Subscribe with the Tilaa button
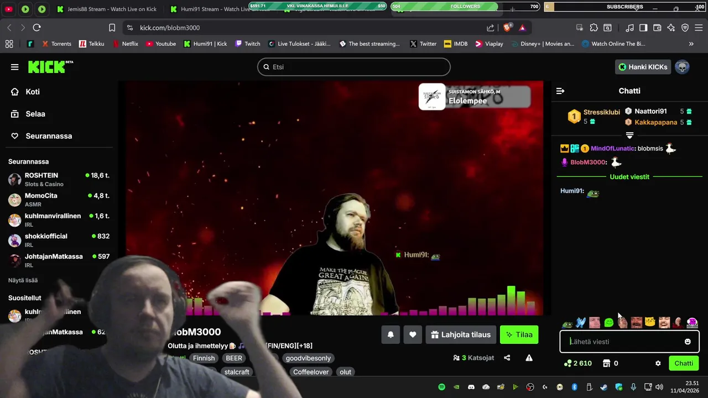 [519, 334]
